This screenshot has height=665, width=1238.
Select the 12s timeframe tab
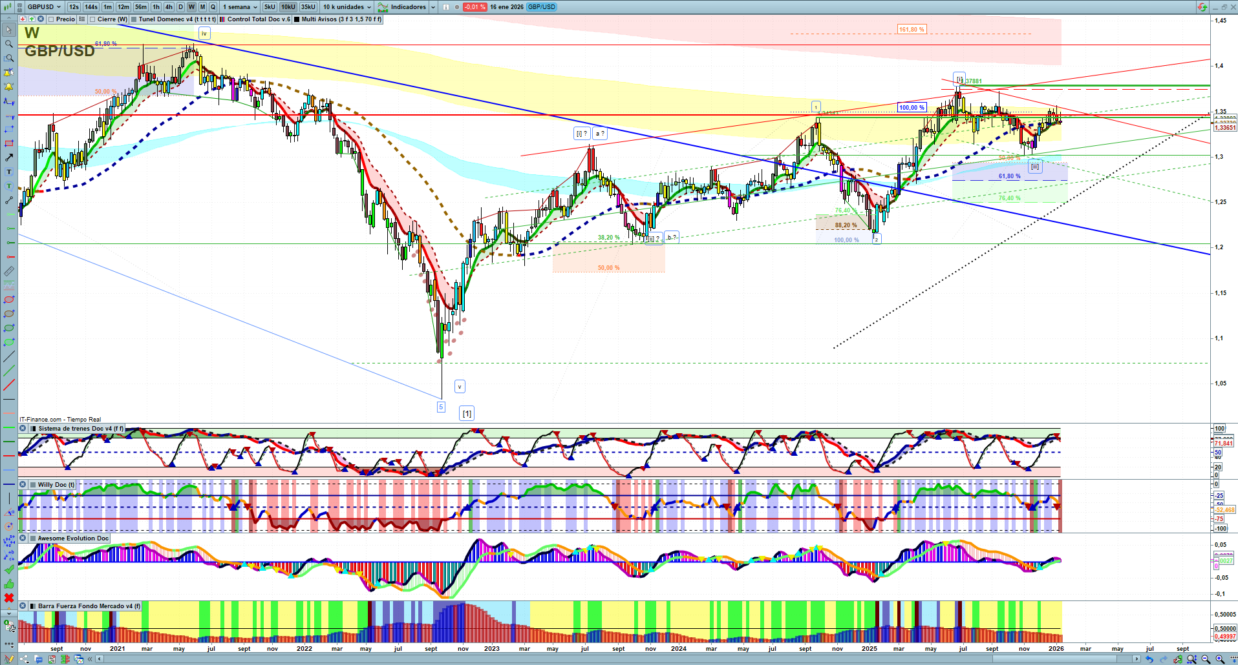(74, 7)
